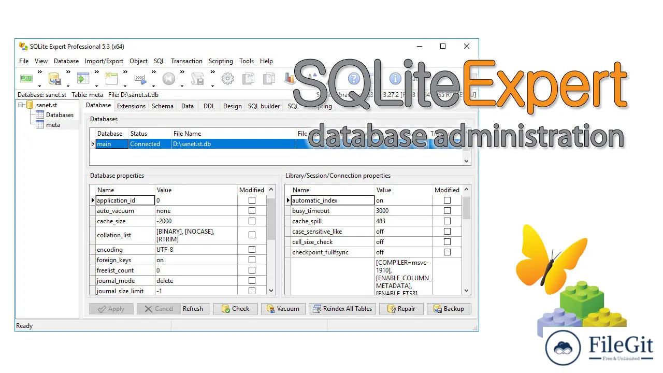
Task: Click the grayed paste toolbar icon
Action: 269,79
